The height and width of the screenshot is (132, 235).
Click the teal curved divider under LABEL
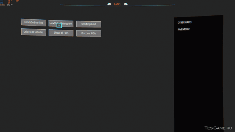117,5
